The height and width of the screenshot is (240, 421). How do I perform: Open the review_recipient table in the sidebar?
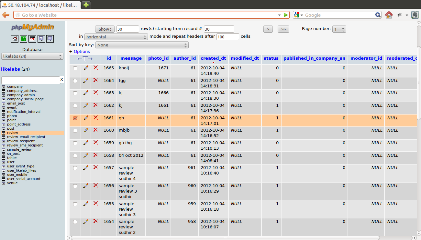coord(21,141)
